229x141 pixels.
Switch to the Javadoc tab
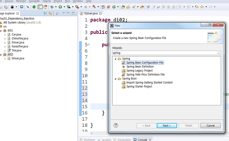(x=105, y=139)
